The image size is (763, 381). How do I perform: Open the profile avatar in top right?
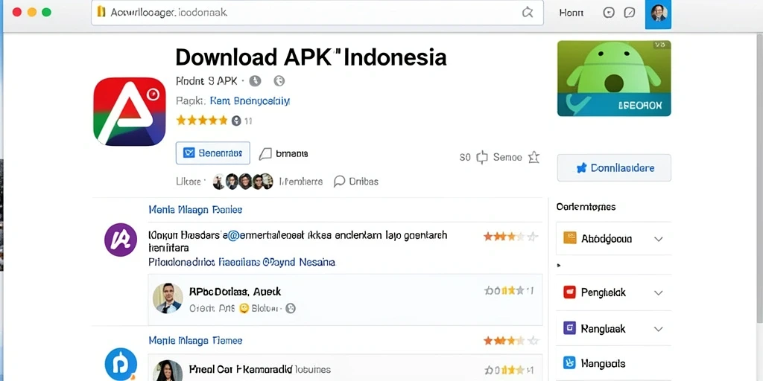659,13
